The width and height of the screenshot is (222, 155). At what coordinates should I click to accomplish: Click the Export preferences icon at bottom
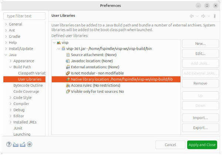point(23,145)
